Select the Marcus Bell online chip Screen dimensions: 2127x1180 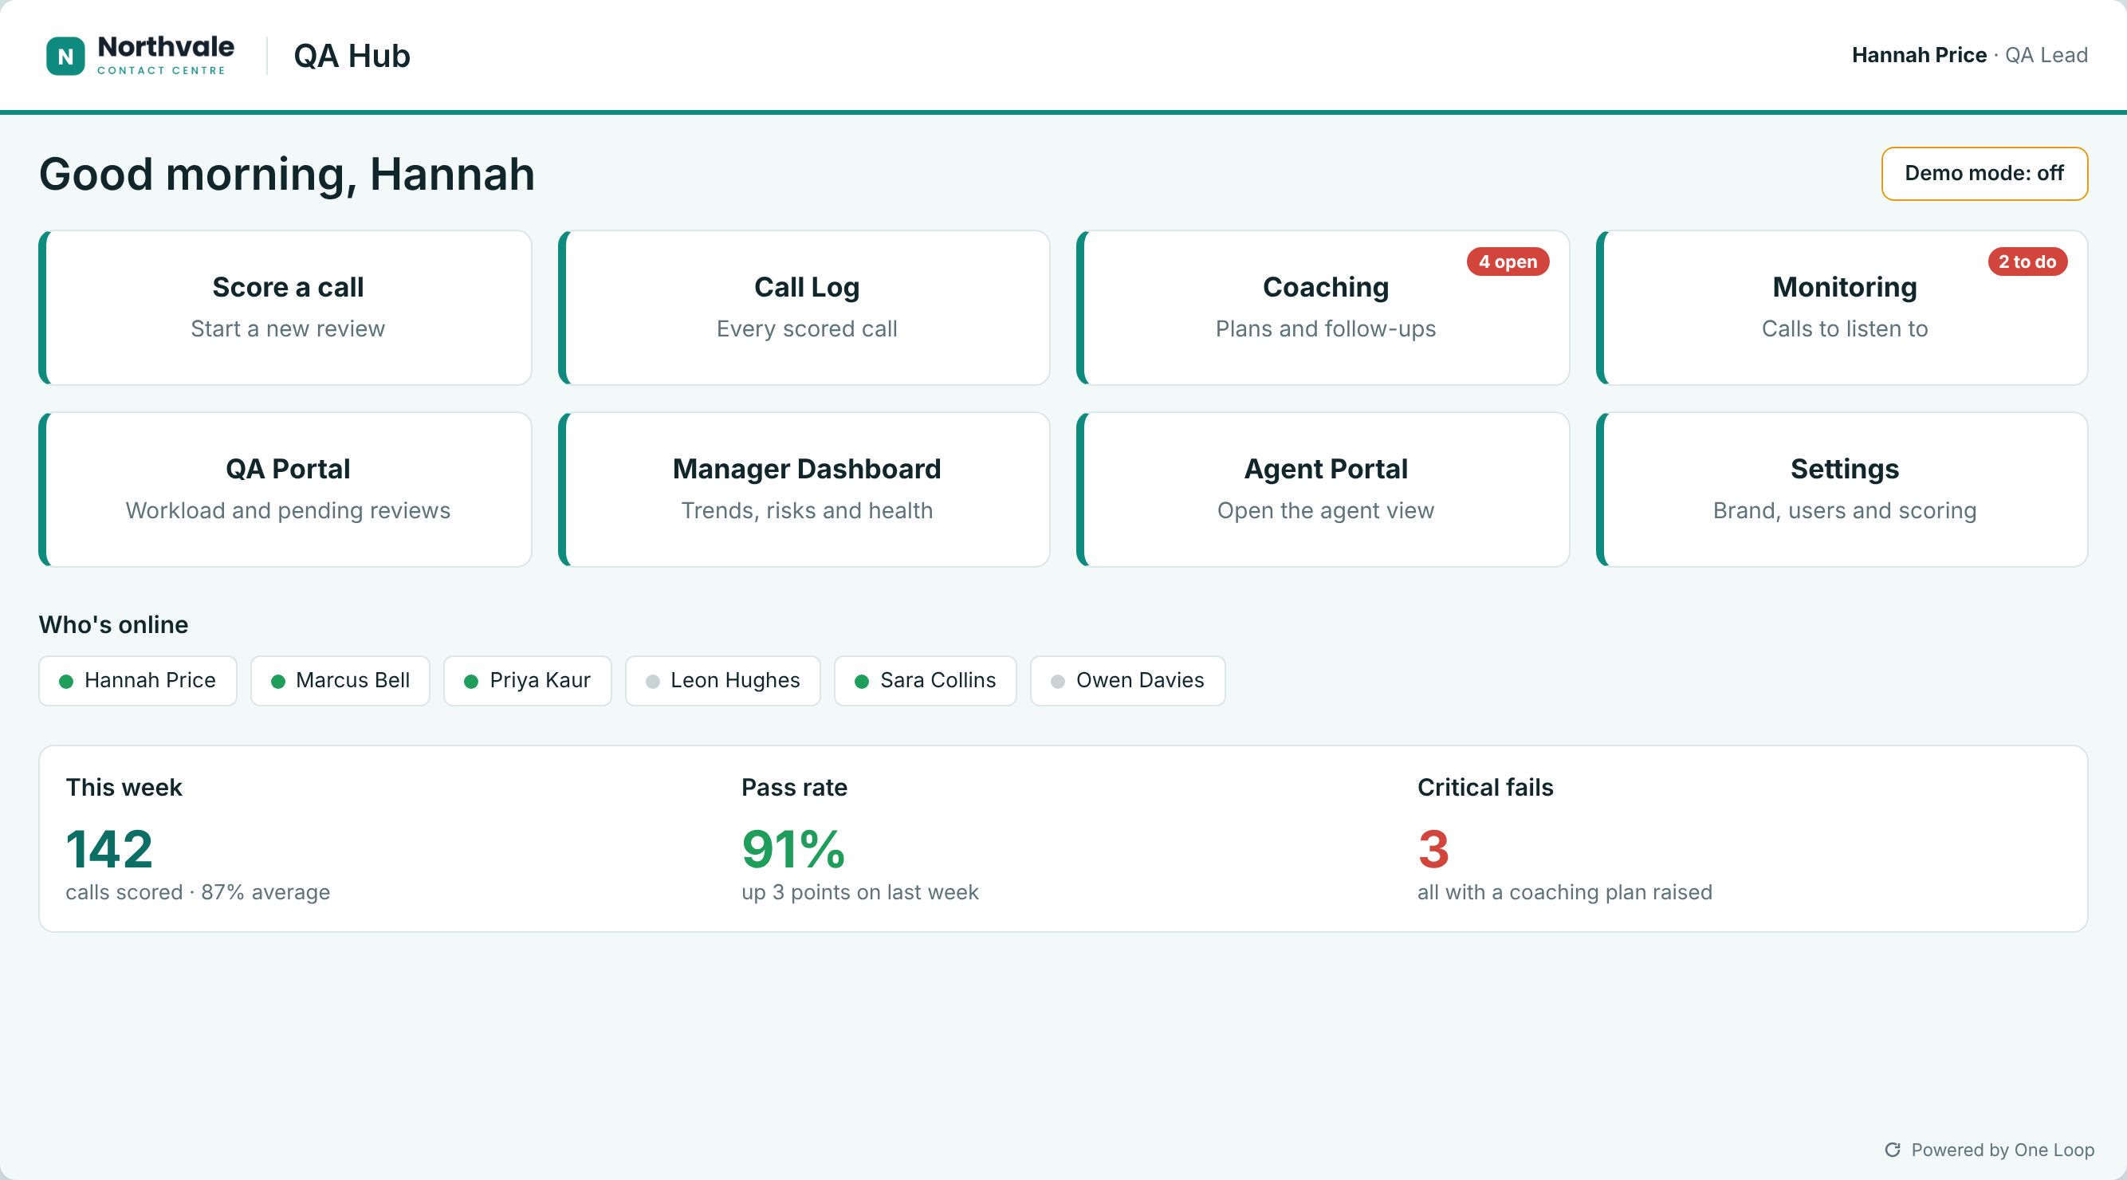click(340, 681)
